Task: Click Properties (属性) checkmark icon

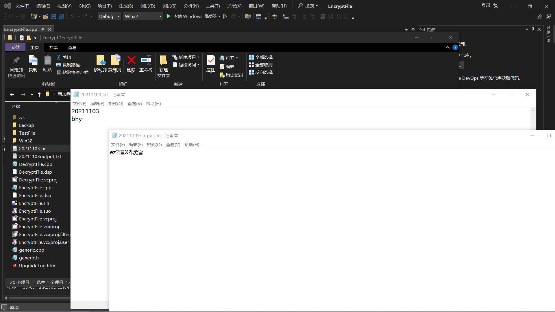Action: [211, 60]
